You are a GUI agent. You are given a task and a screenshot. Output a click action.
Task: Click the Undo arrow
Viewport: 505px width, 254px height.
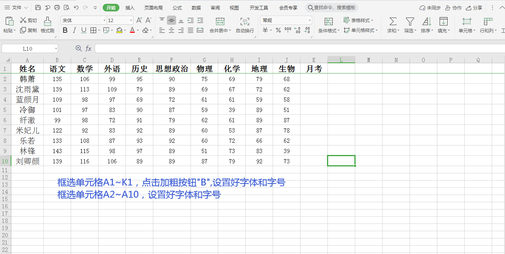(x=76, y=8)
